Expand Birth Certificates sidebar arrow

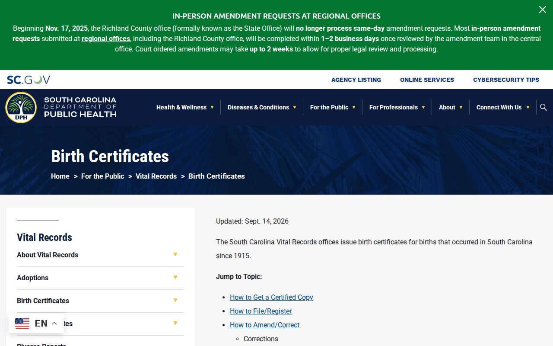(175, 300)
